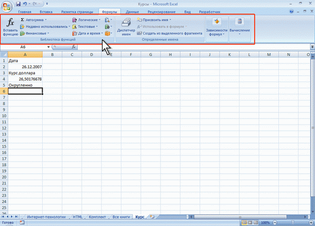Click Создать из выделенного фрагмента

click(x=170, y=33)
